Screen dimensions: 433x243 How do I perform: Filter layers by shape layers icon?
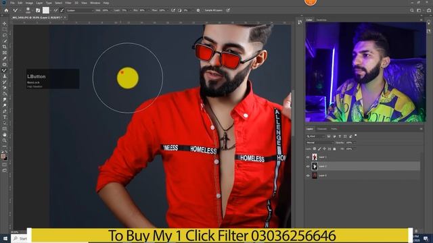345,136
